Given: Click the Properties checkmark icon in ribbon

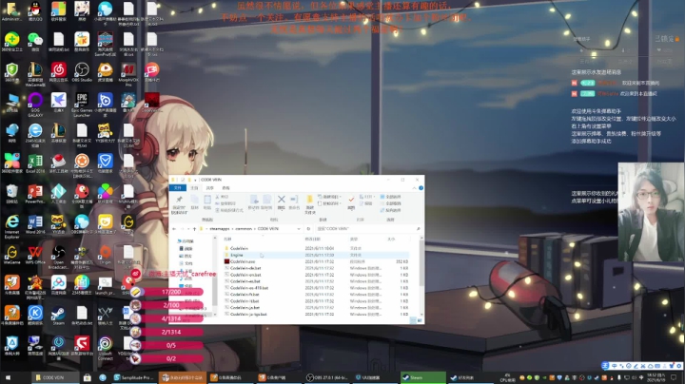Looking at the screenshot, I should [x=351, y=202].
